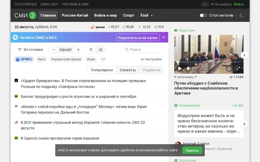Switch to list view layout icon

pos(91,49)
